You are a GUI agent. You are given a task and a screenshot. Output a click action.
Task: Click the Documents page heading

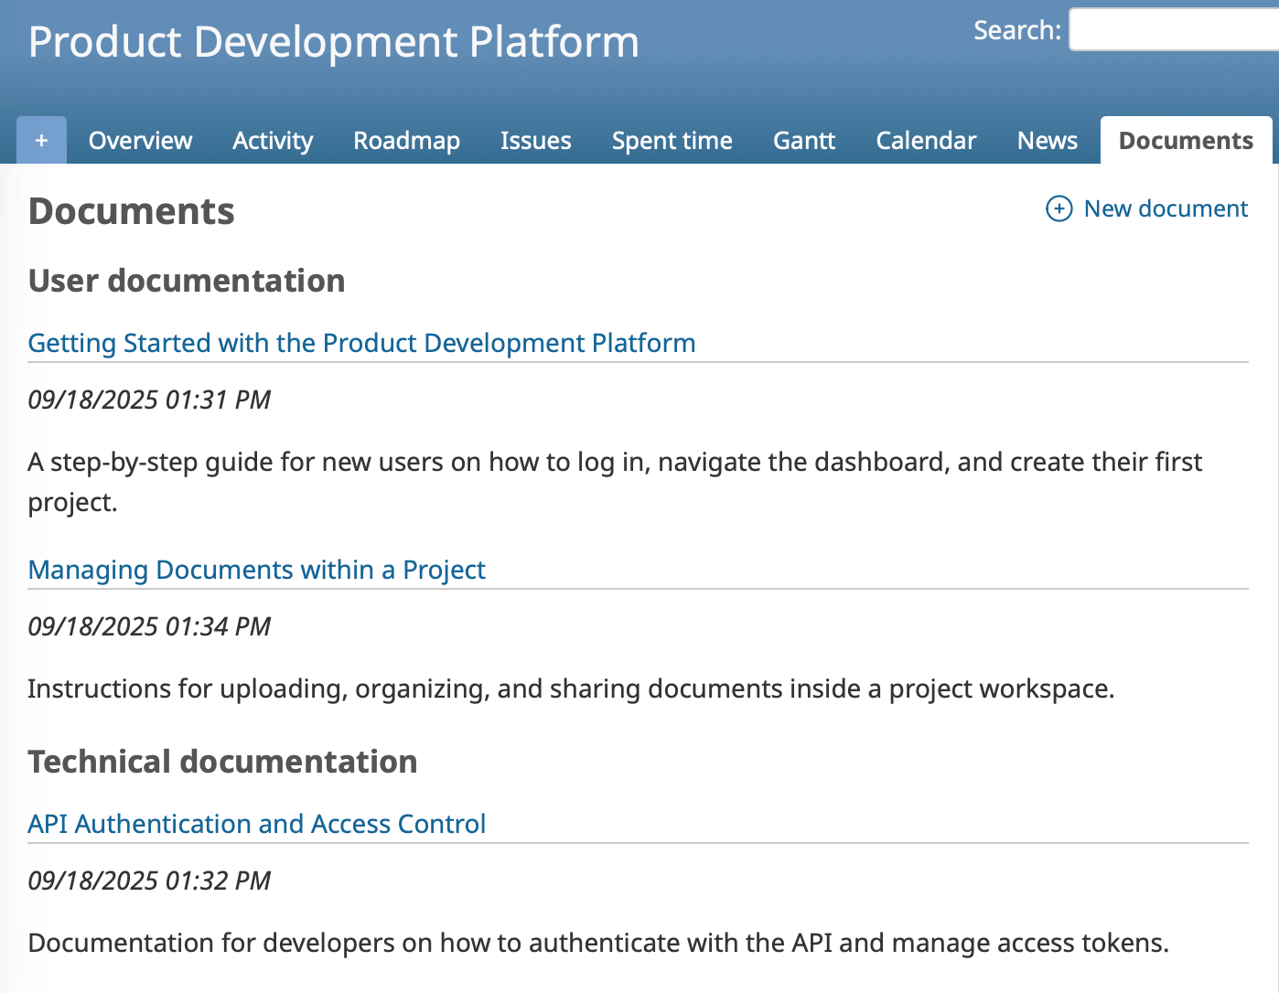[x=131, y=211]
